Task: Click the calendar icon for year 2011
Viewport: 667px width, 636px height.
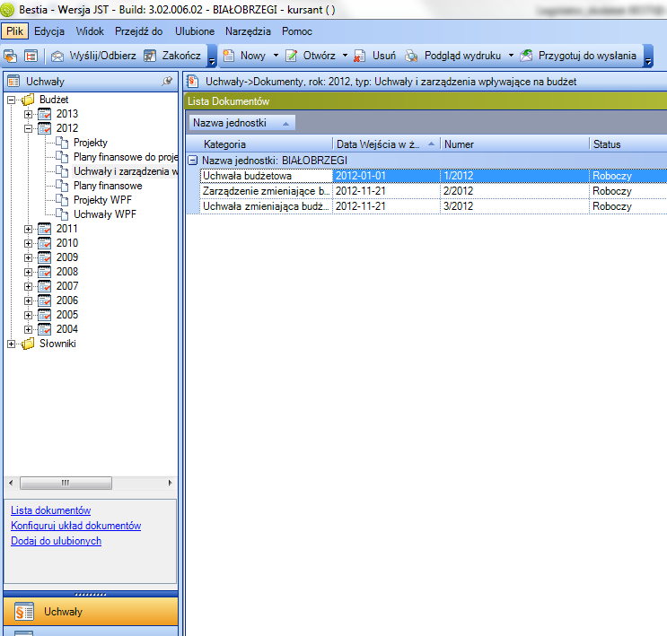Action: point(44,229)
